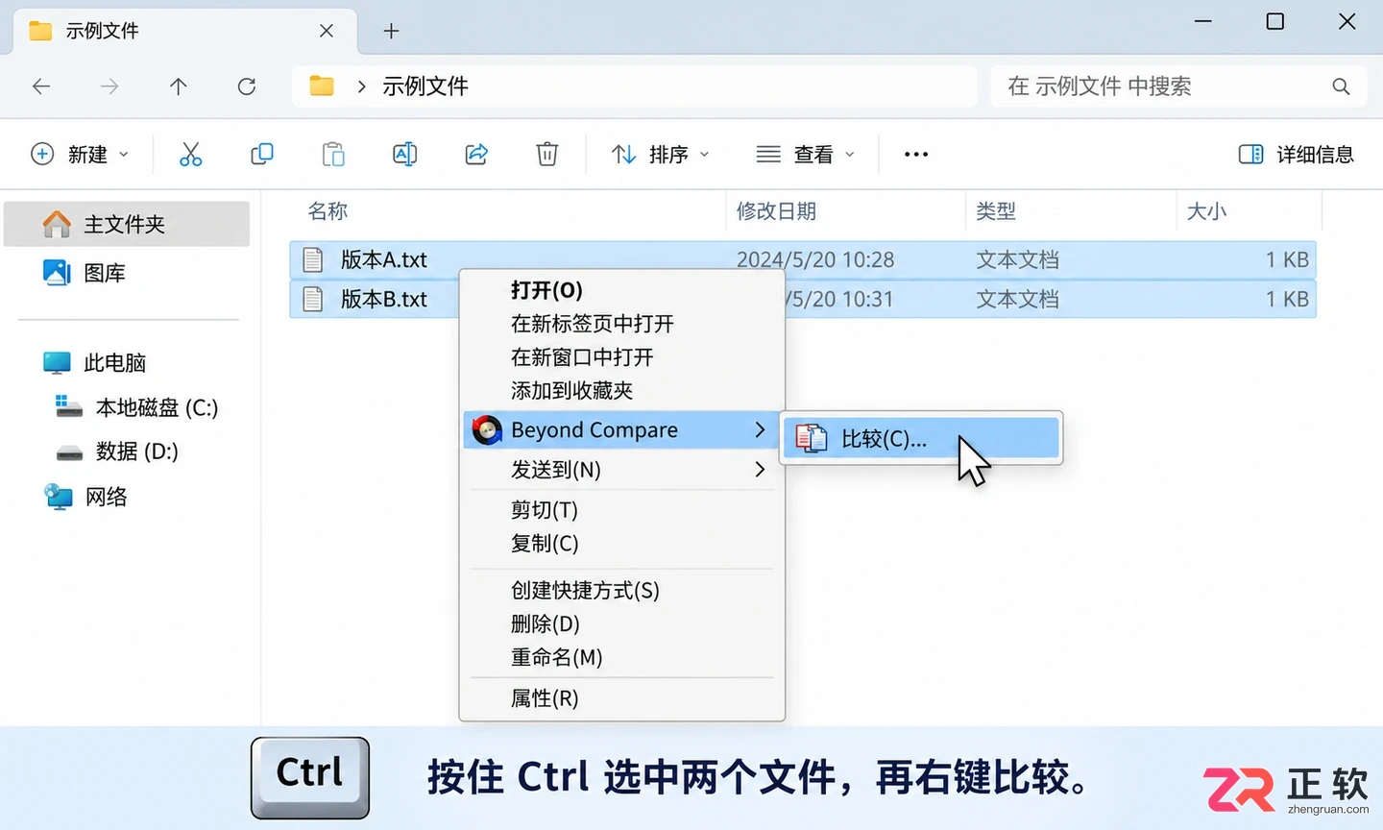Open 主文件夹 in the sidebar
1383x830 pixels.
point(127,224)
